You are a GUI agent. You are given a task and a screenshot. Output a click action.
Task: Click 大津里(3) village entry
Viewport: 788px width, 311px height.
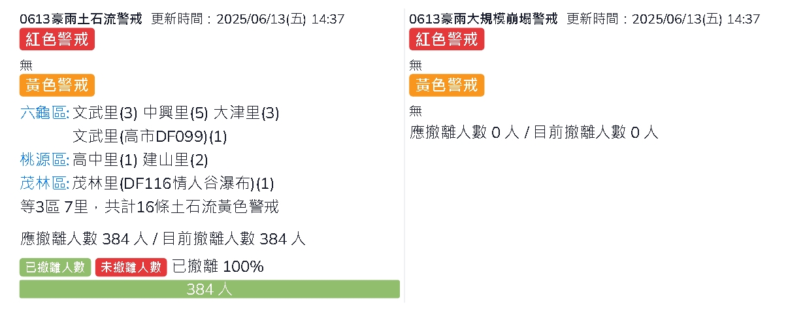click(x=246, y=113)
